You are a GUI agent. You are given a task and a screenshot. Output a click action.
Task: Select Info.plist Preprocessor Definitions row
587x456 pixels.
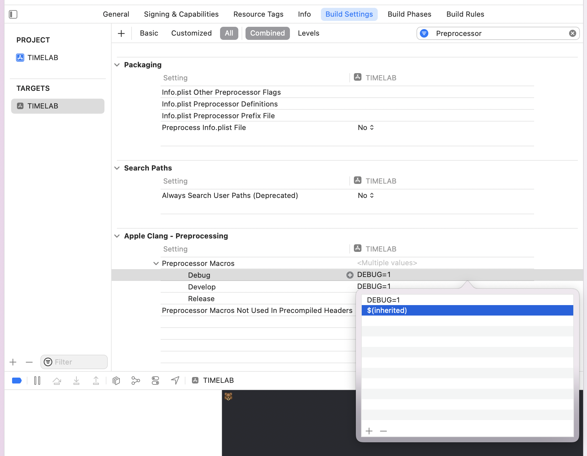click(x=347, y=104)
